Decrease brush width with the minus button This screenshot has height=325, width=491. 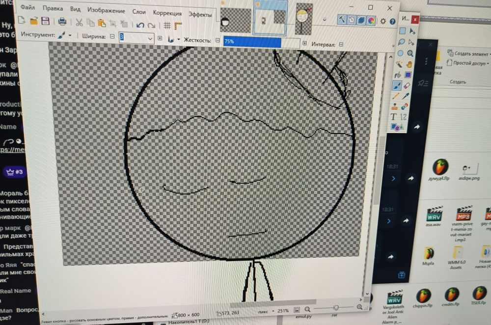pos(112,36)
